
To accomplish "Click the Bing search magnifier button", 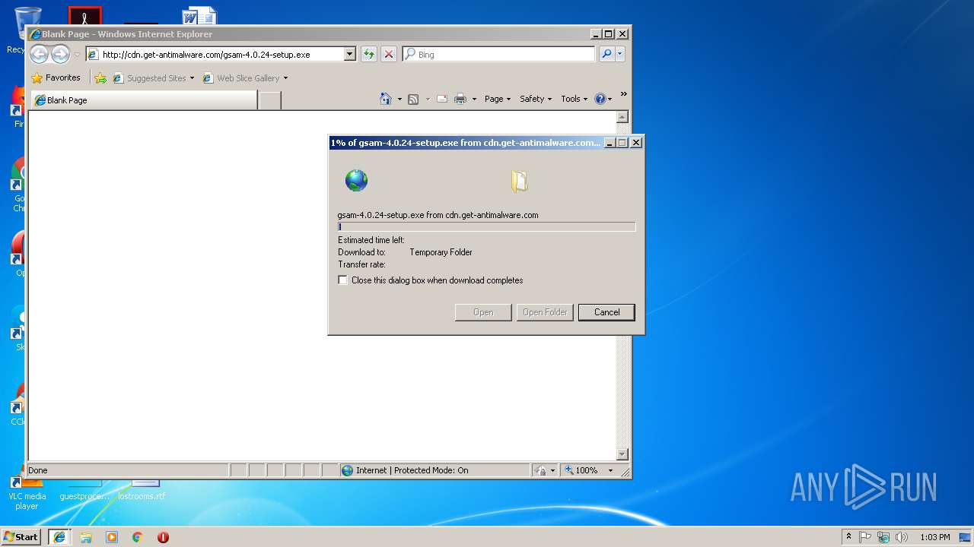I will pos(606,54).
